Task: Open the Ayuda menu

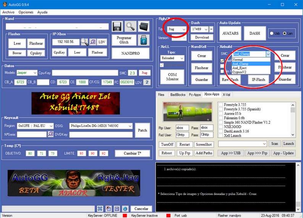Action: (x=42, y=12)
